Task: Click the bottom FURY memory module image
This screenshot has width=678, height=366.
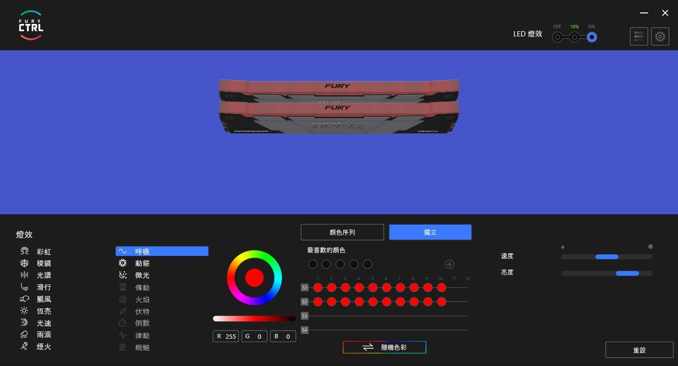Action: pos(339,117)
